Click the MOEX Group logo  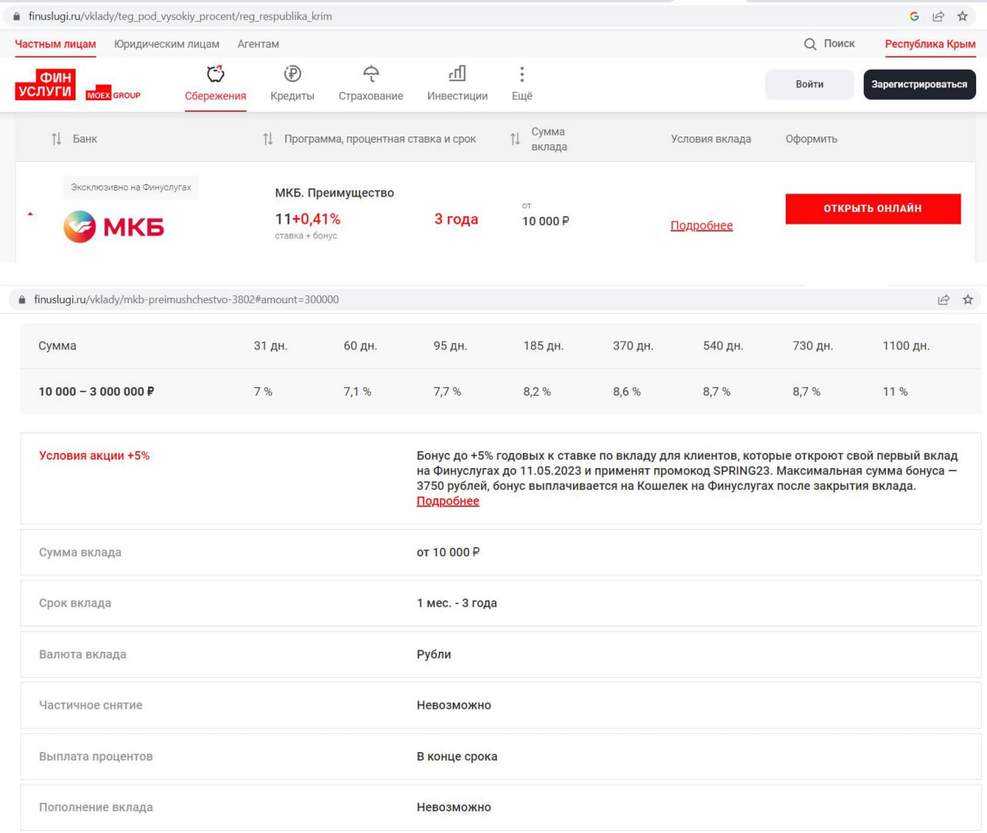113,95
